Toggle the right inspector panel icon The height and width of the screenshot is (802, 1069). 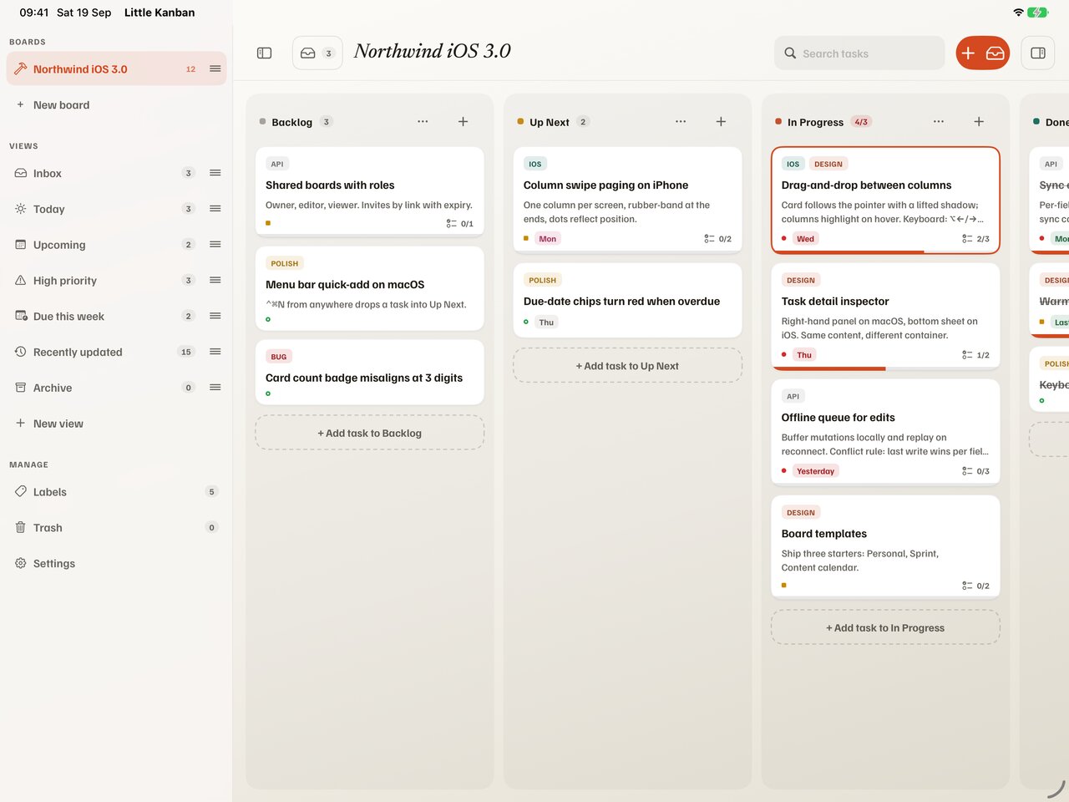1038,53
